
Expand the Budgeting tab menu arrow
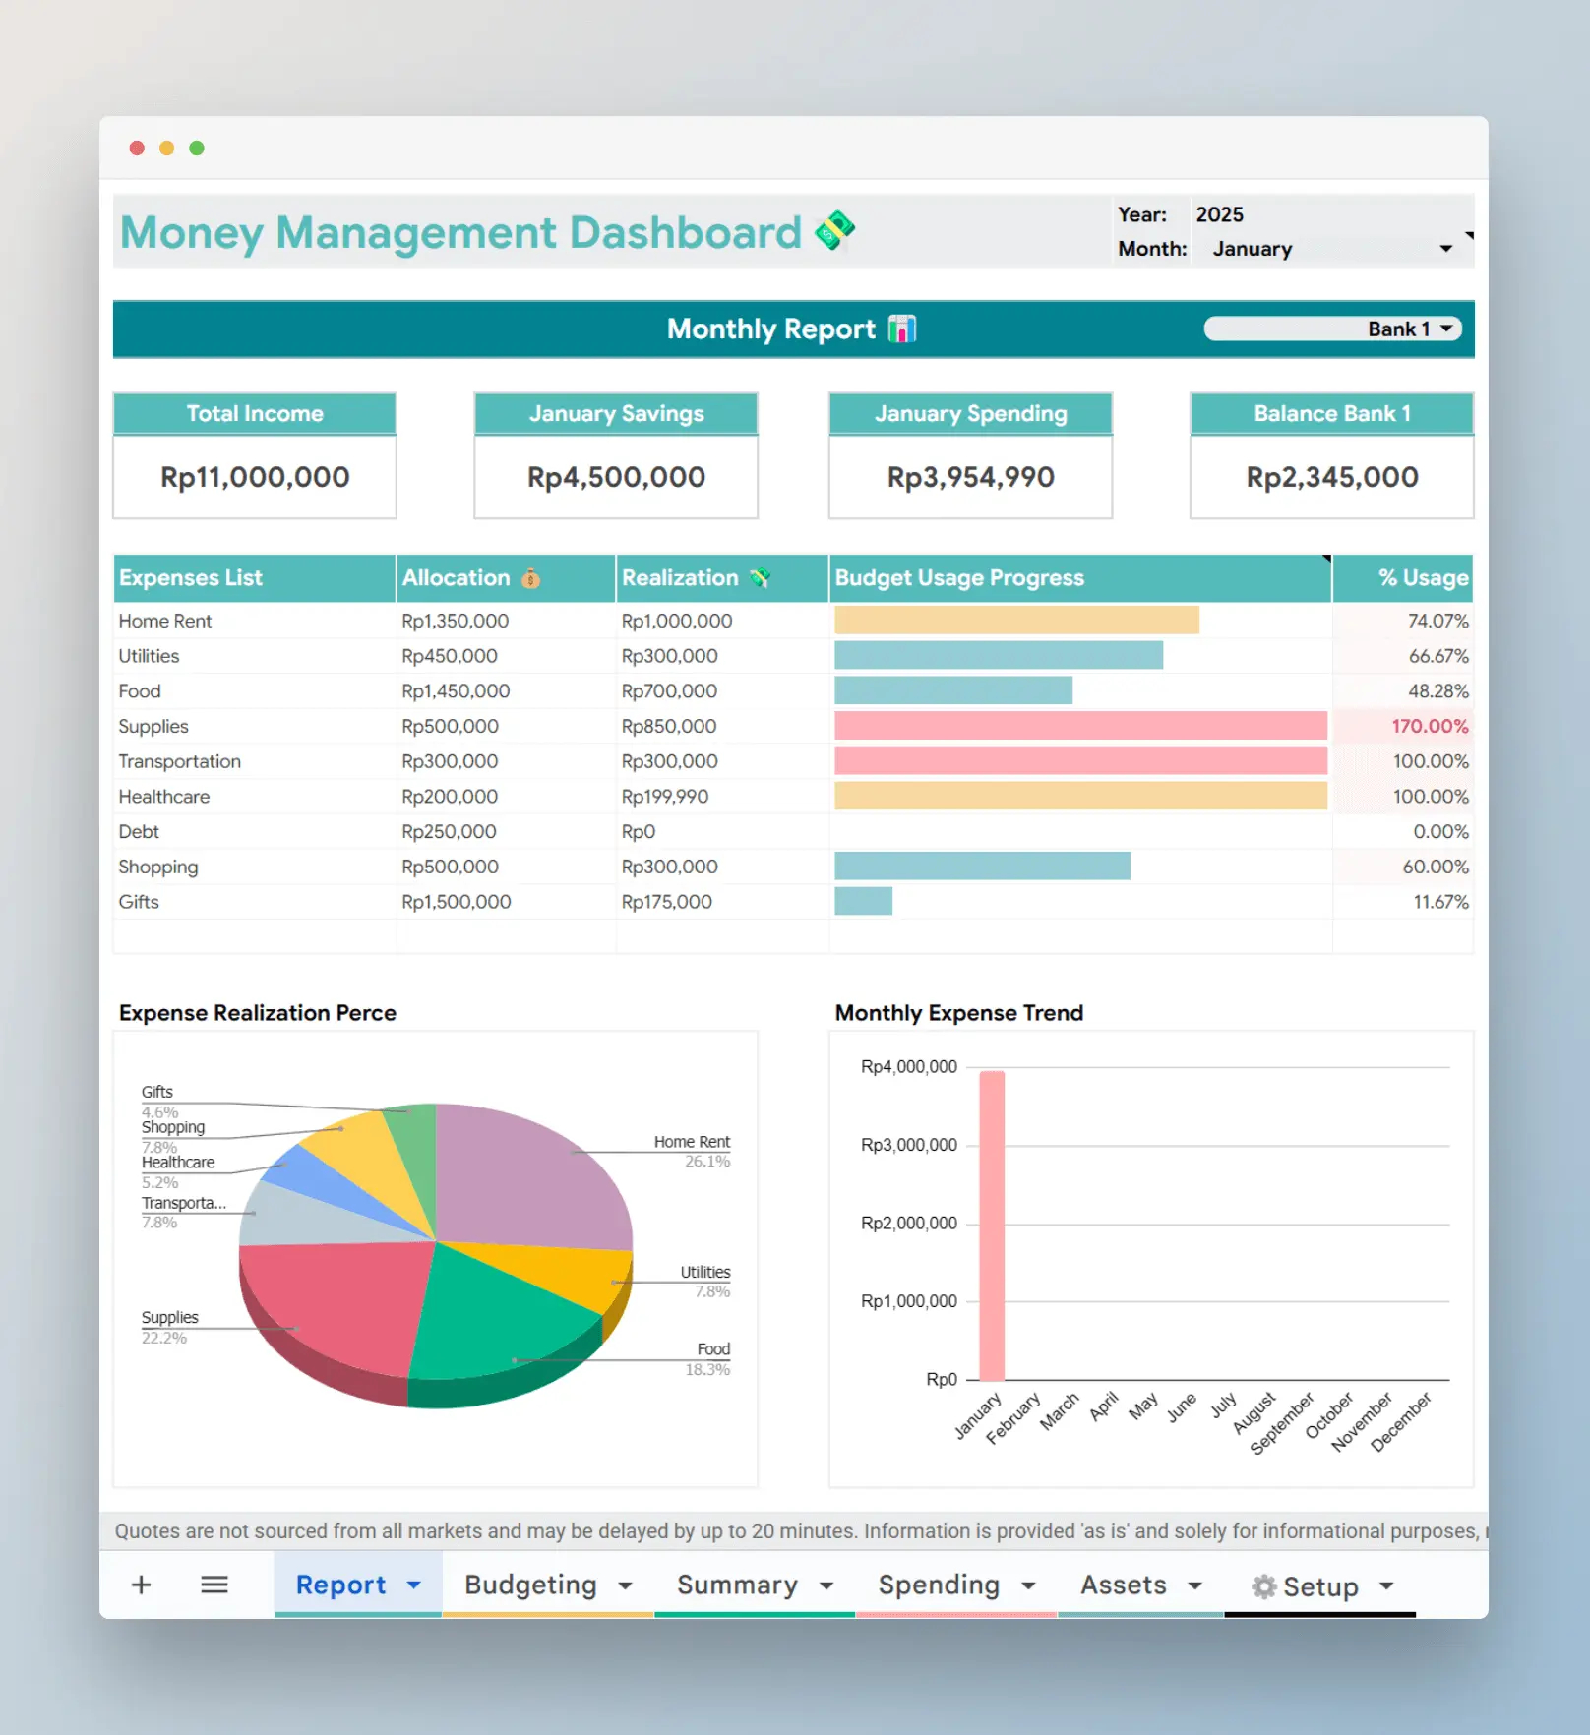click(x=625, y=1585)
